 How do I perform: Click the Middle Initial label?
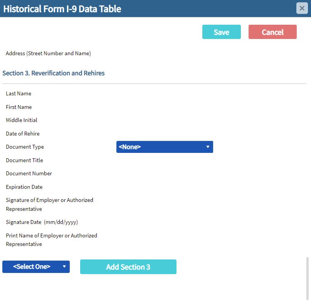[22, 120]
